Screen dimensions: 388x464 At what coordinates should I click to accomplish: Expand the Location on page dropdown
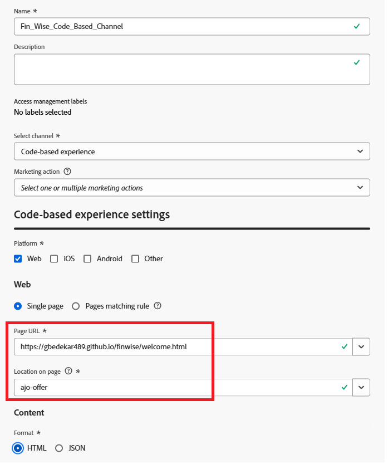point(362,387)
